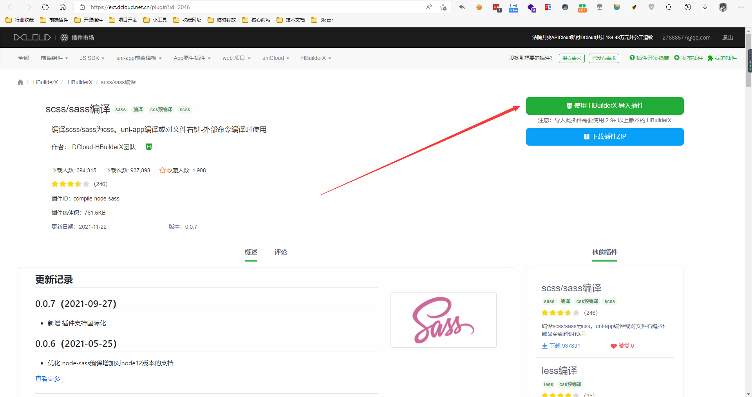Select the 他的插件 tab

(x=605, y=253)
